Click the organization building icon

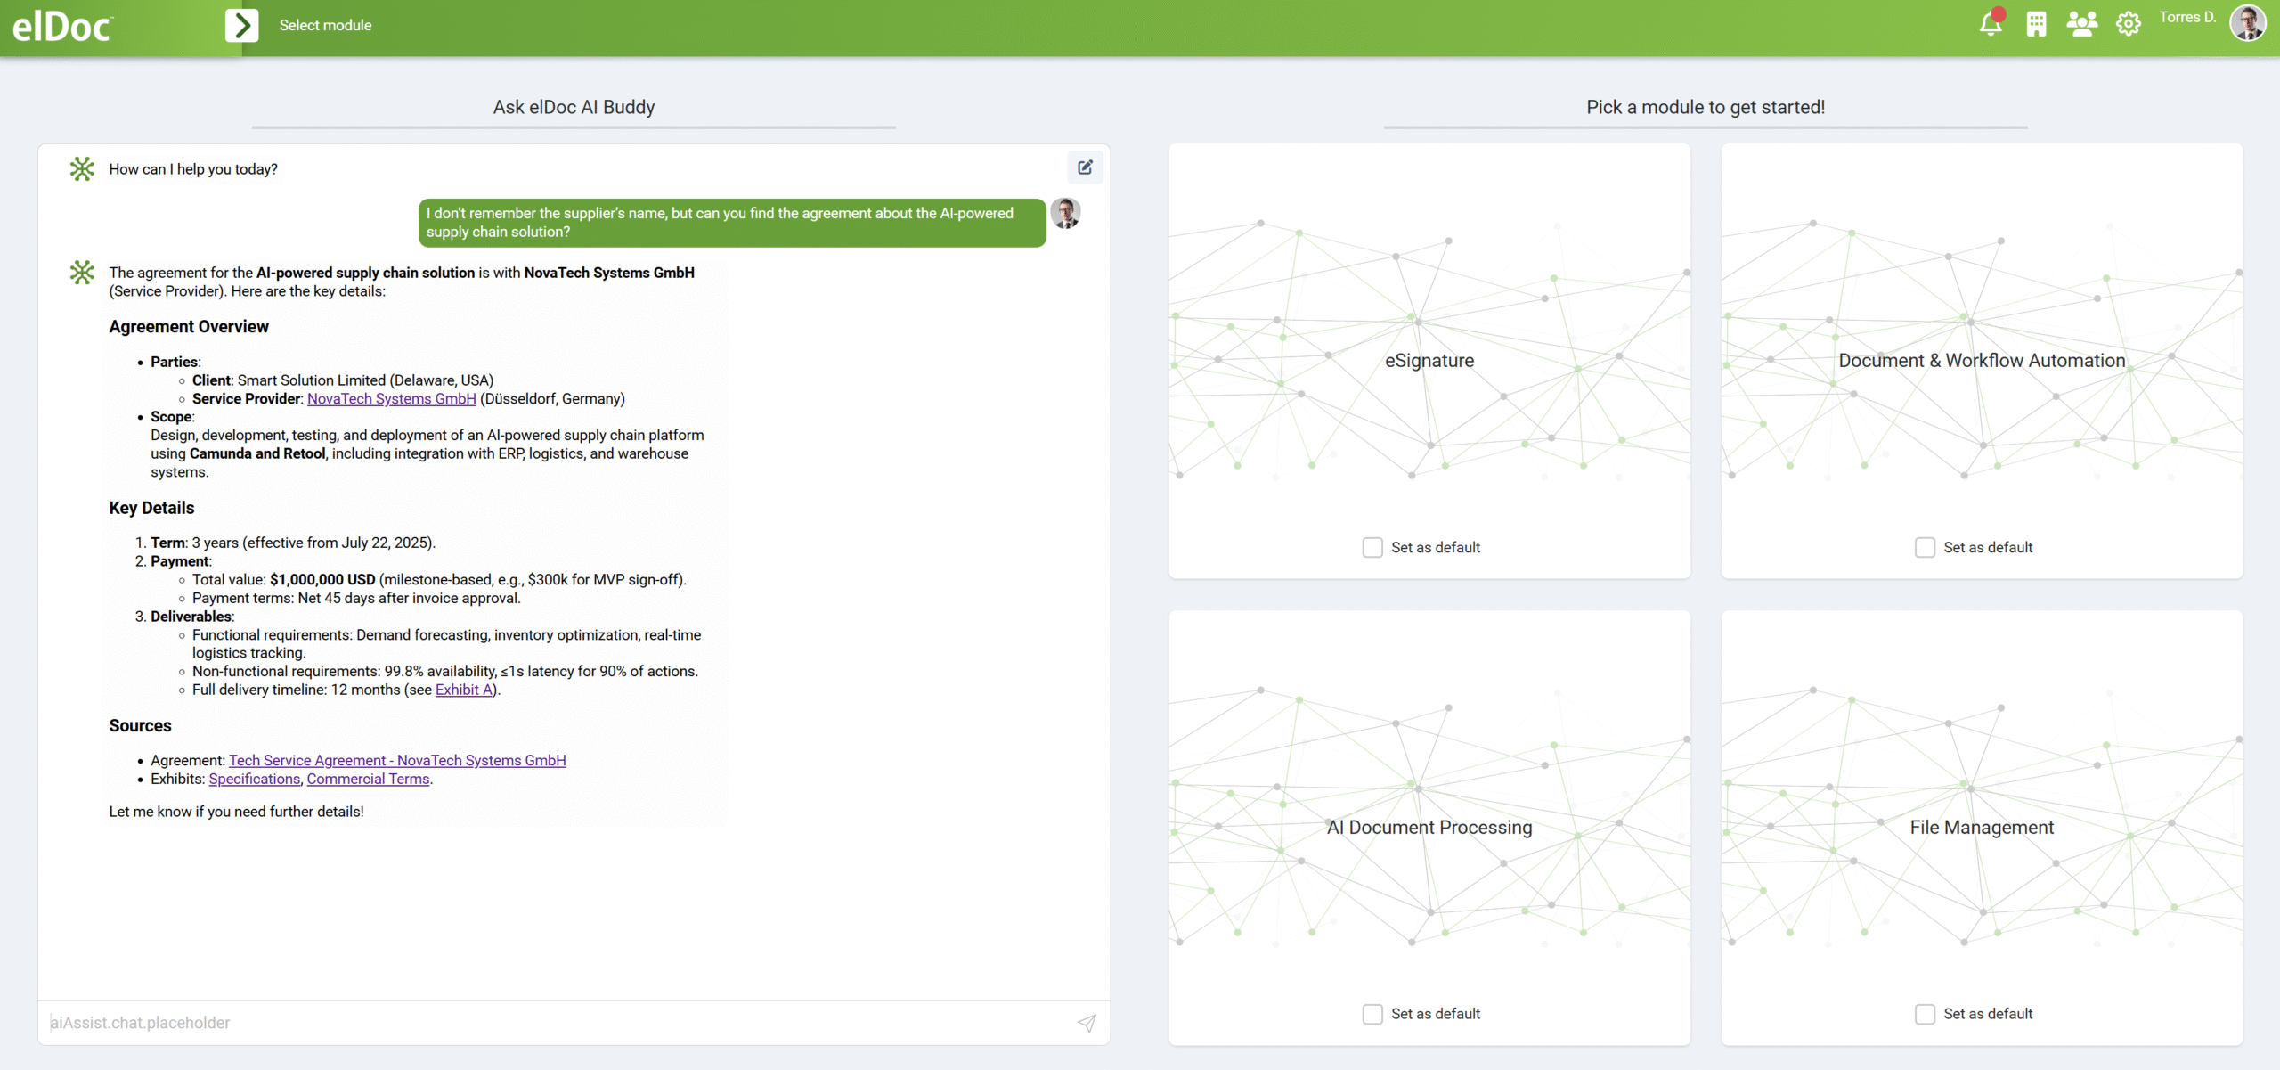tap(2036, 24)
